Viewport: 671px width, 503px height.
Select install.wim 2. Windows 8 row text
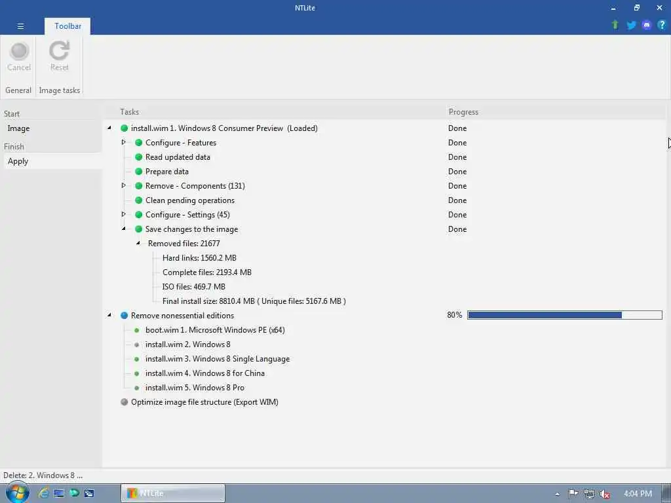(x=188, y=345)
